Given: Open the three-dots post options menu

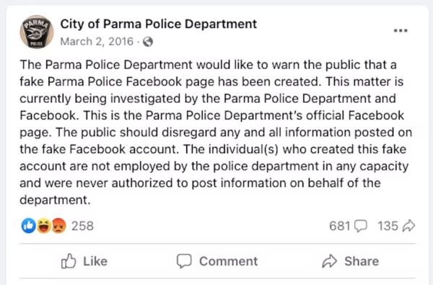Looking at the screenshot, I should [401, 30].
